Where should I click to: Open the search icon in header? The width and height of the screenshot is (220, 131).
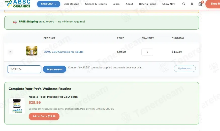[184, 4]
